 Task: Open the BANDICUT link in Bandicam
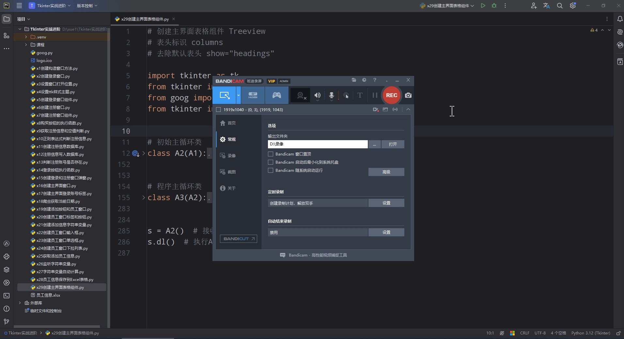[238, 239]
